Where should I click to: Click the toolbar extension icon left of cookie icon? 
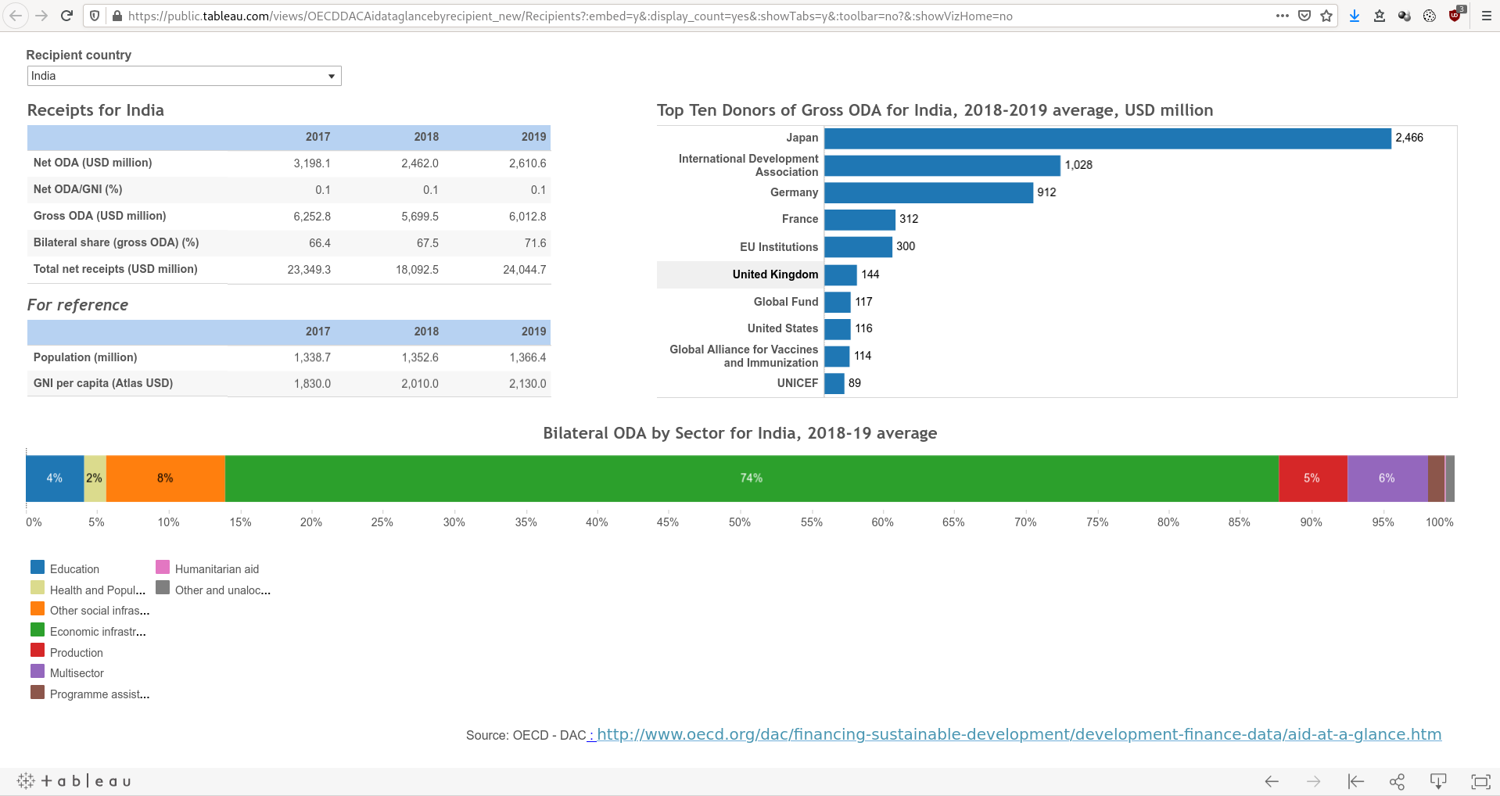click(1405, 16)
